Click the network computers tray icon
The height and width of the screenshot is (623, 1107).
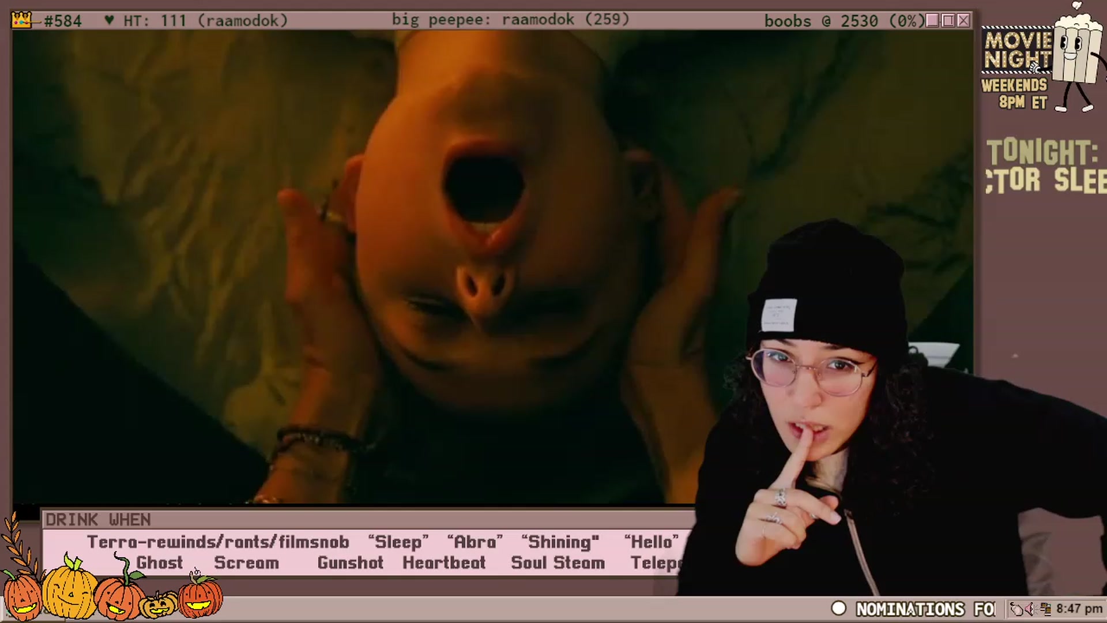click(x=1045, y=609)
